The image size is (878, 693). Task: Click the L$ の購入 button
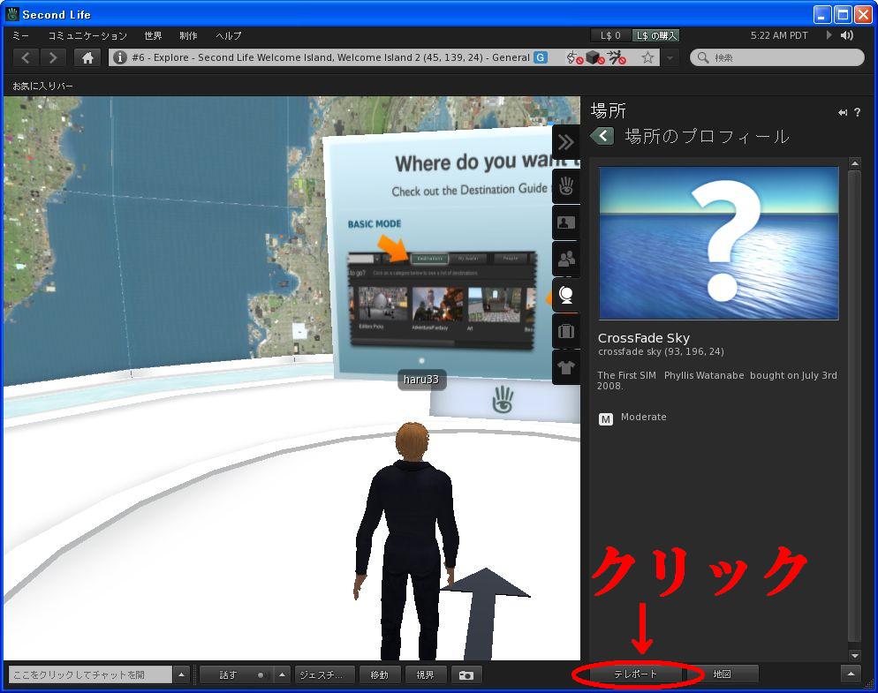656,35
